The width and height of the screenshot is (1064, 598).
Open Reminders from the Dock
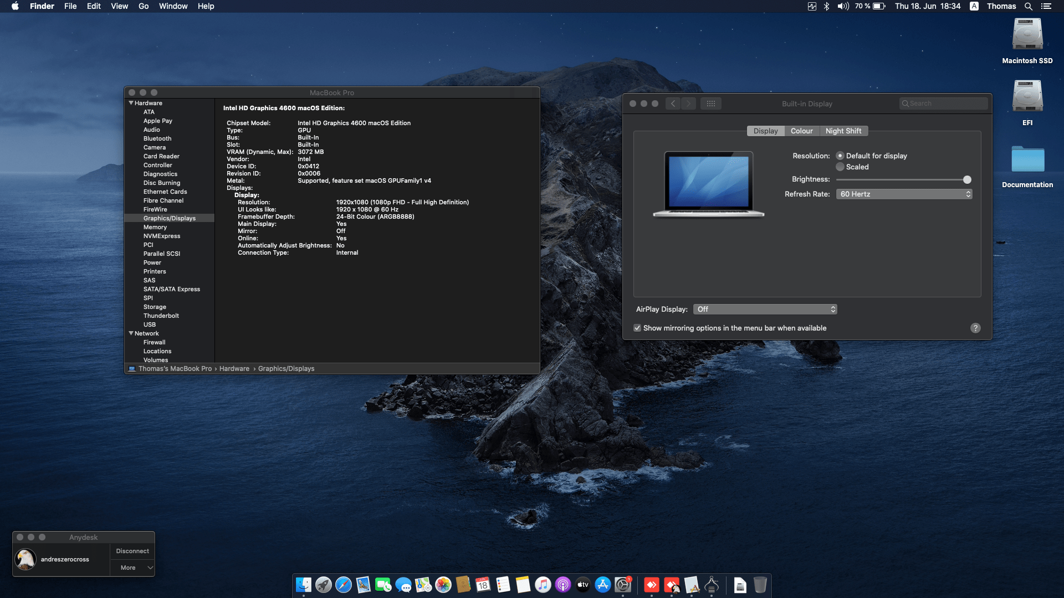click(x=503, y=585)
